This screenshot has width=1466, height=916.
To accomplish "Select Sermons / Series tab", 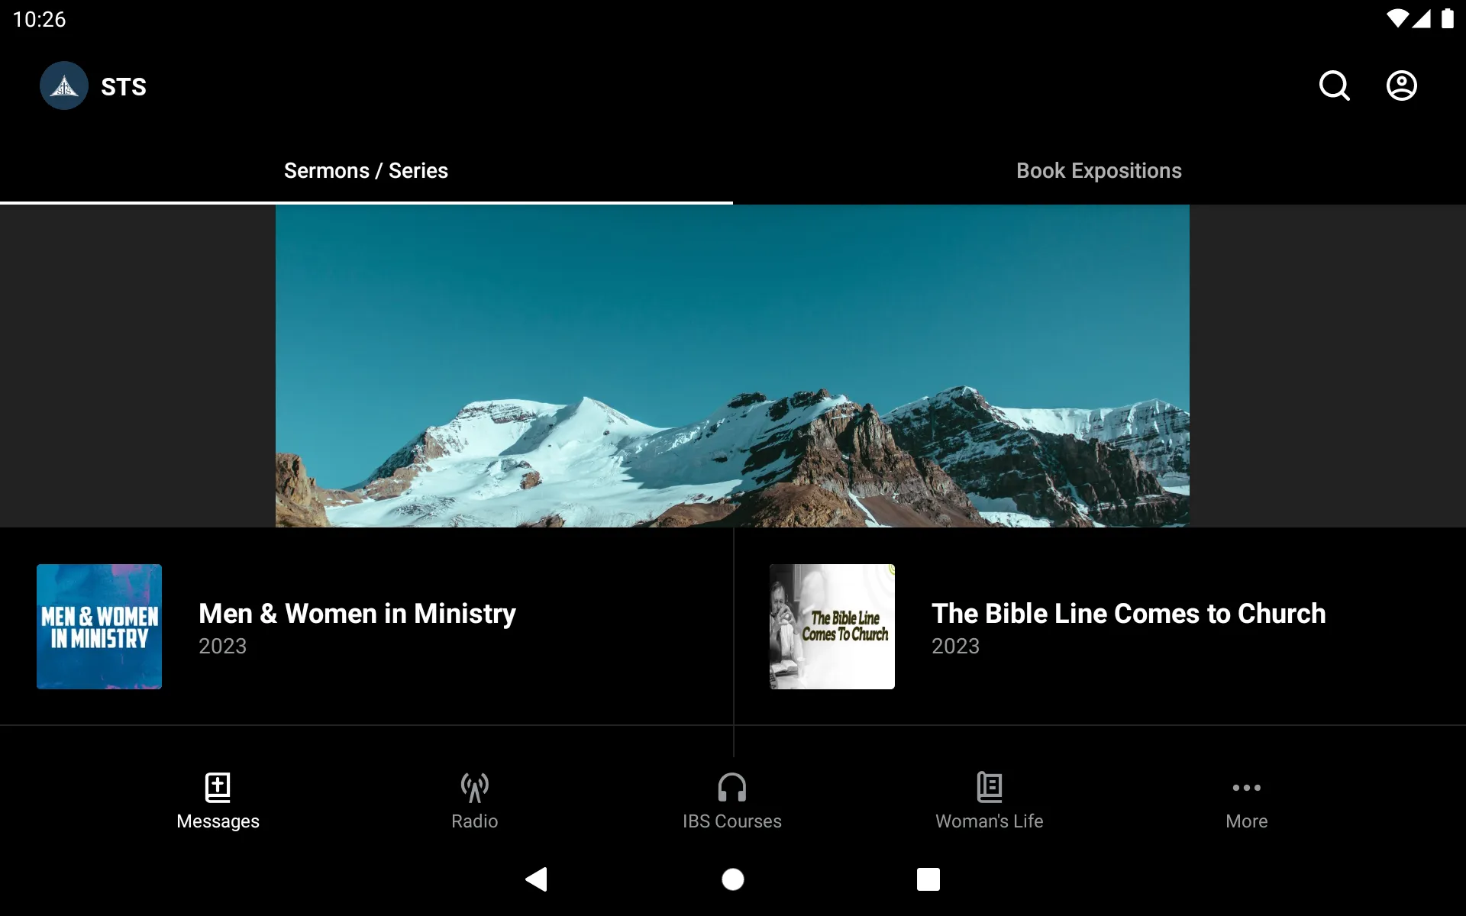I will (366, 170).
